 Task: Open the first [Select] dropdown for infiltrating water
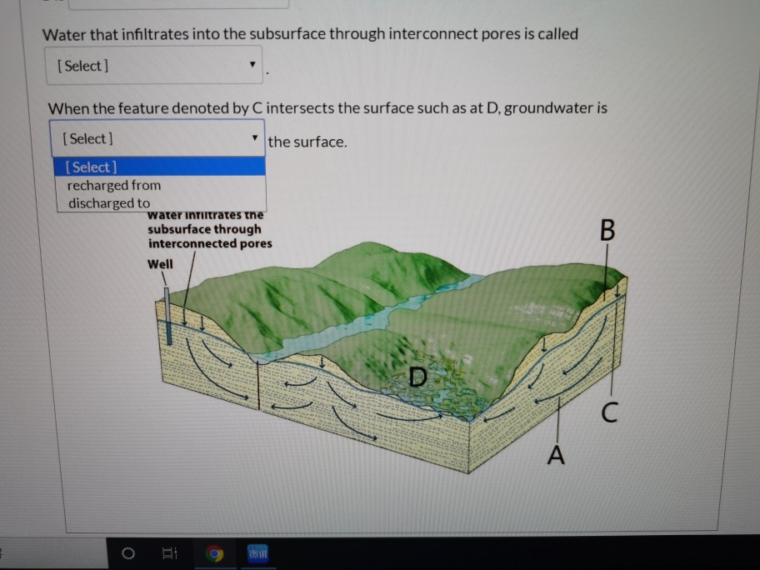tap(154, 66)
